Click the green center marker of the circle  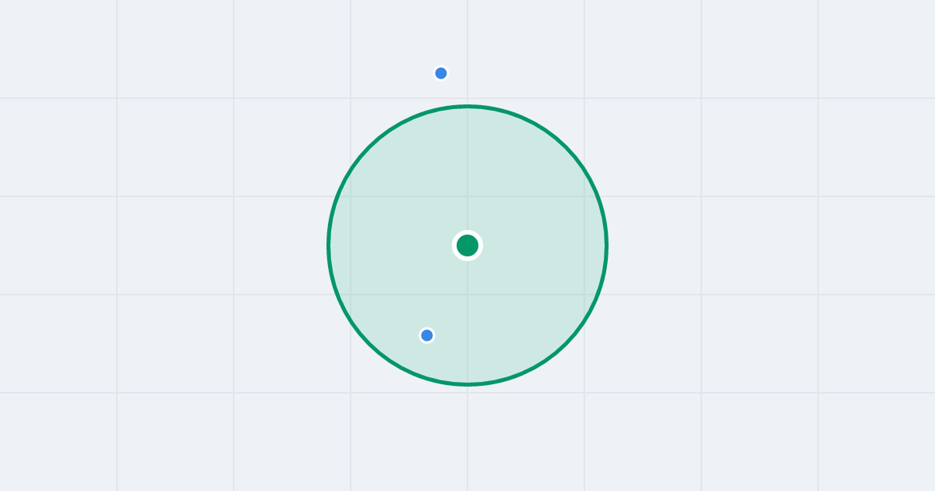467,245
